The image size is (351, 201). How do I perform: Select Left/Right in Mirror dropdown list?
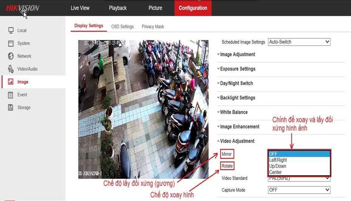pos(278,160)
